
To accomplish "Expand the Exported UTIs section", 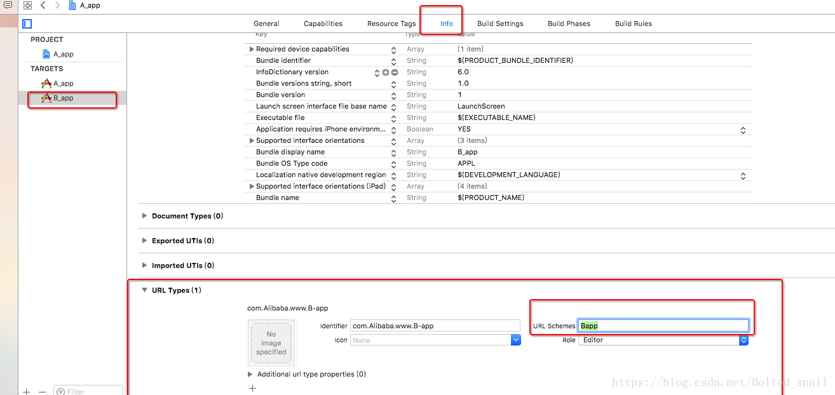I will [145, 241].
